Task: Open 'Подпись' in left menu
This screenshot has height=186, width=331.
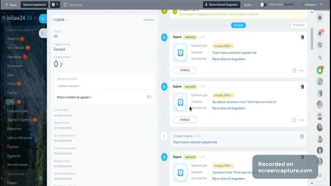Action: pos(13,147)
